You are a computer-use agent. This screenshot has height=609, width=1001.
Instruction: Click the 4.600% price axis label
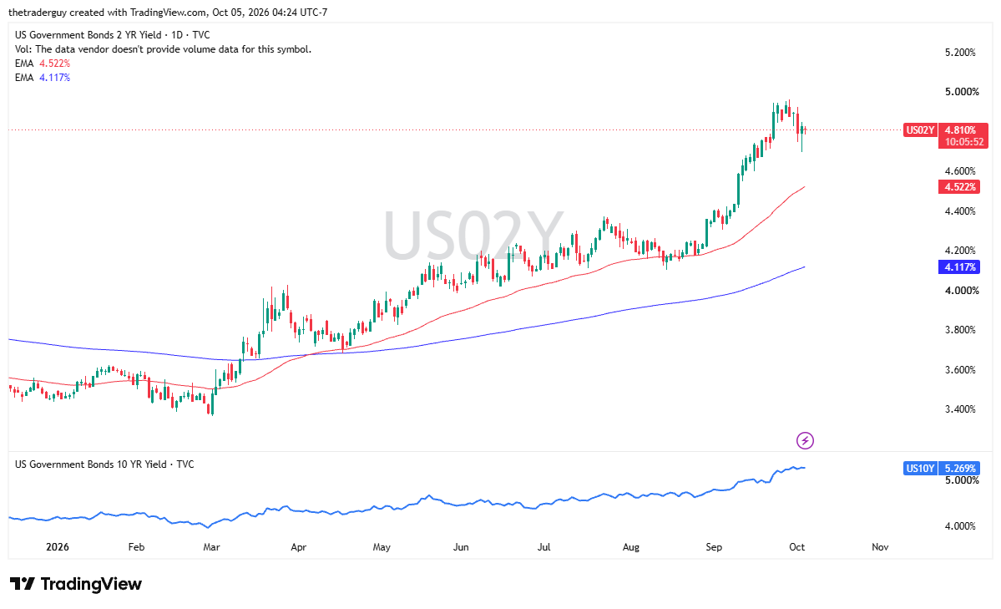click(x=960, y=171)
